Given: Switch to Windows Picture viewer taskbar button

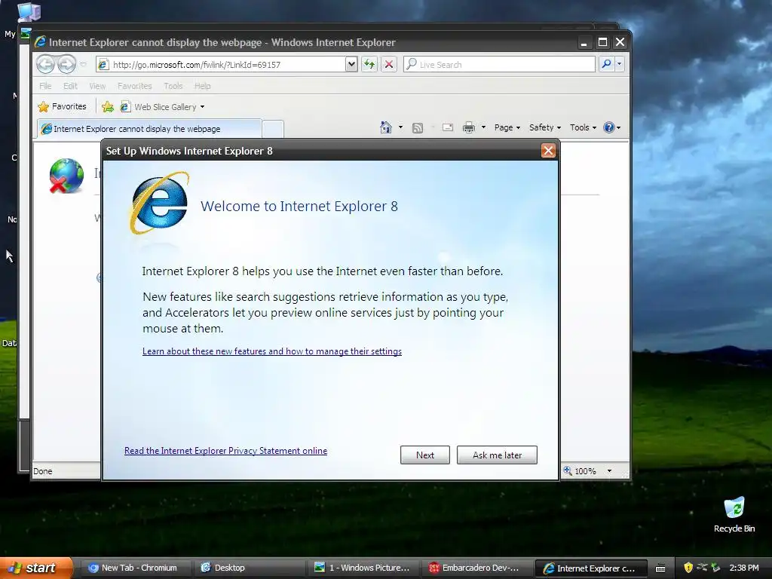Looking at the screenshot, I should click(x=363, y=568).
